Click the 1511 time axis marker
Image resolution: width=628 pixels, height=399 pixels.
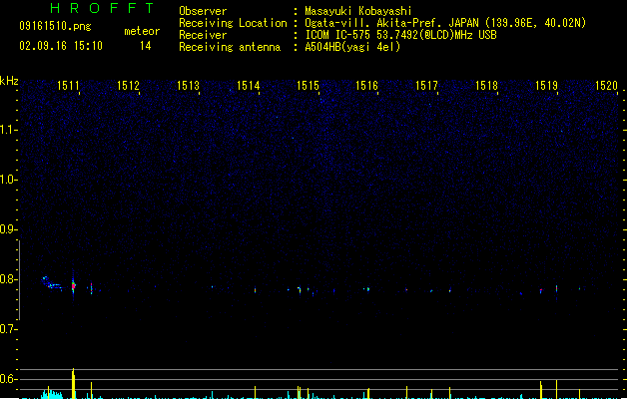[x=68, y=85]
